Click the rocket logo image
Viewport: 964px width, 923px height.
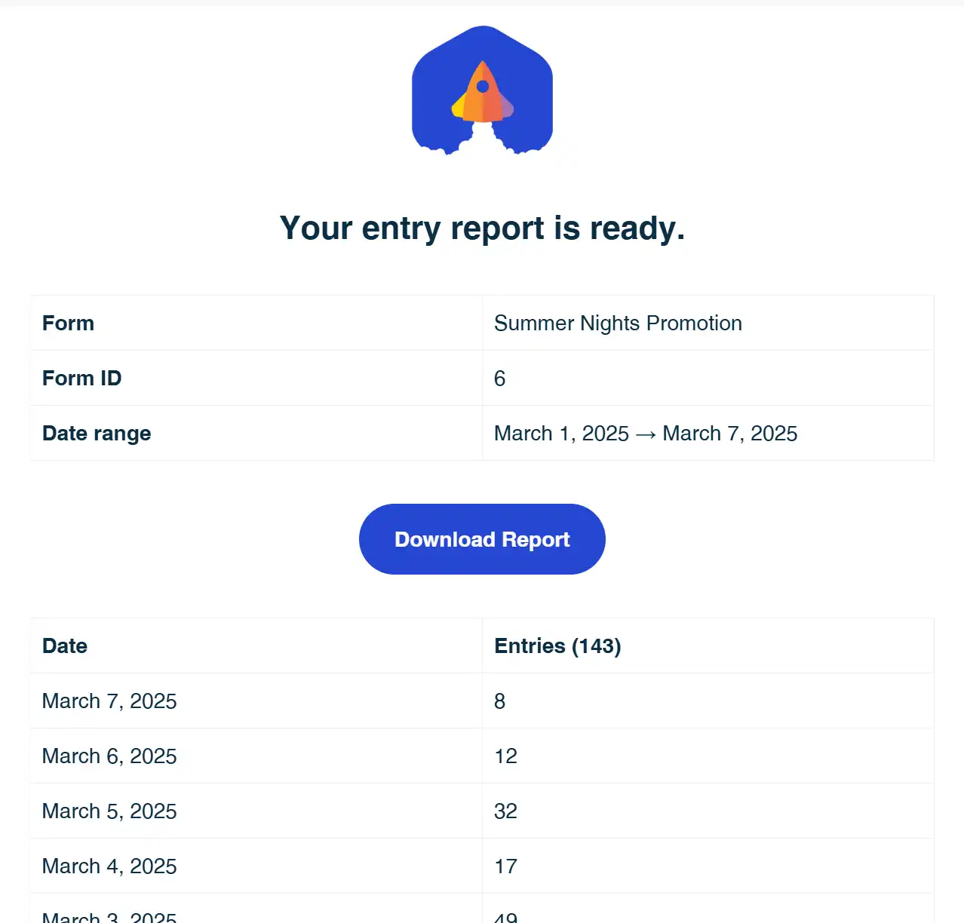[x=482, y=90]
